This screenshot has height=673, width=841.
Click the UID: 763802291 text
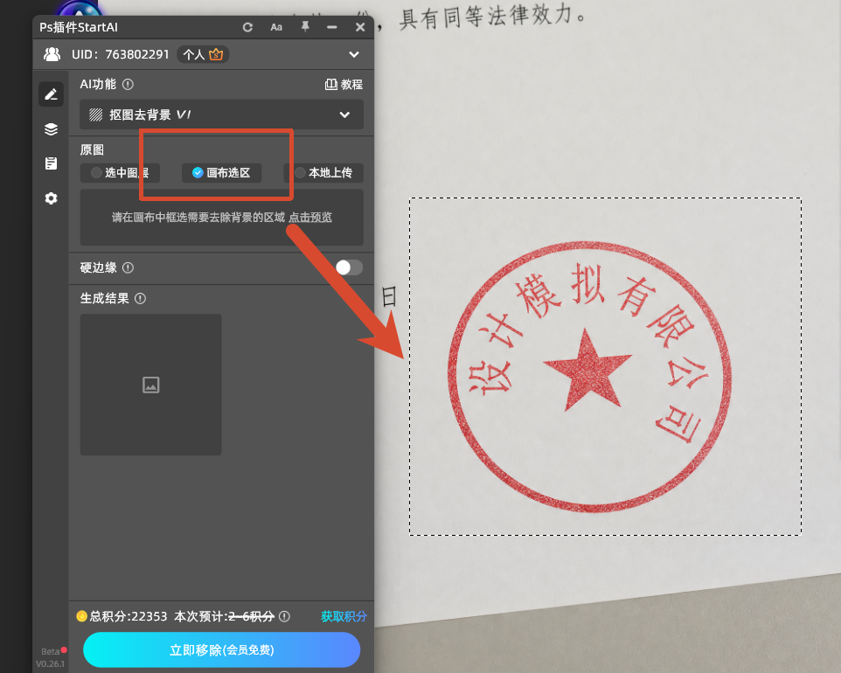pyautogui.click(x=120, y=54)
